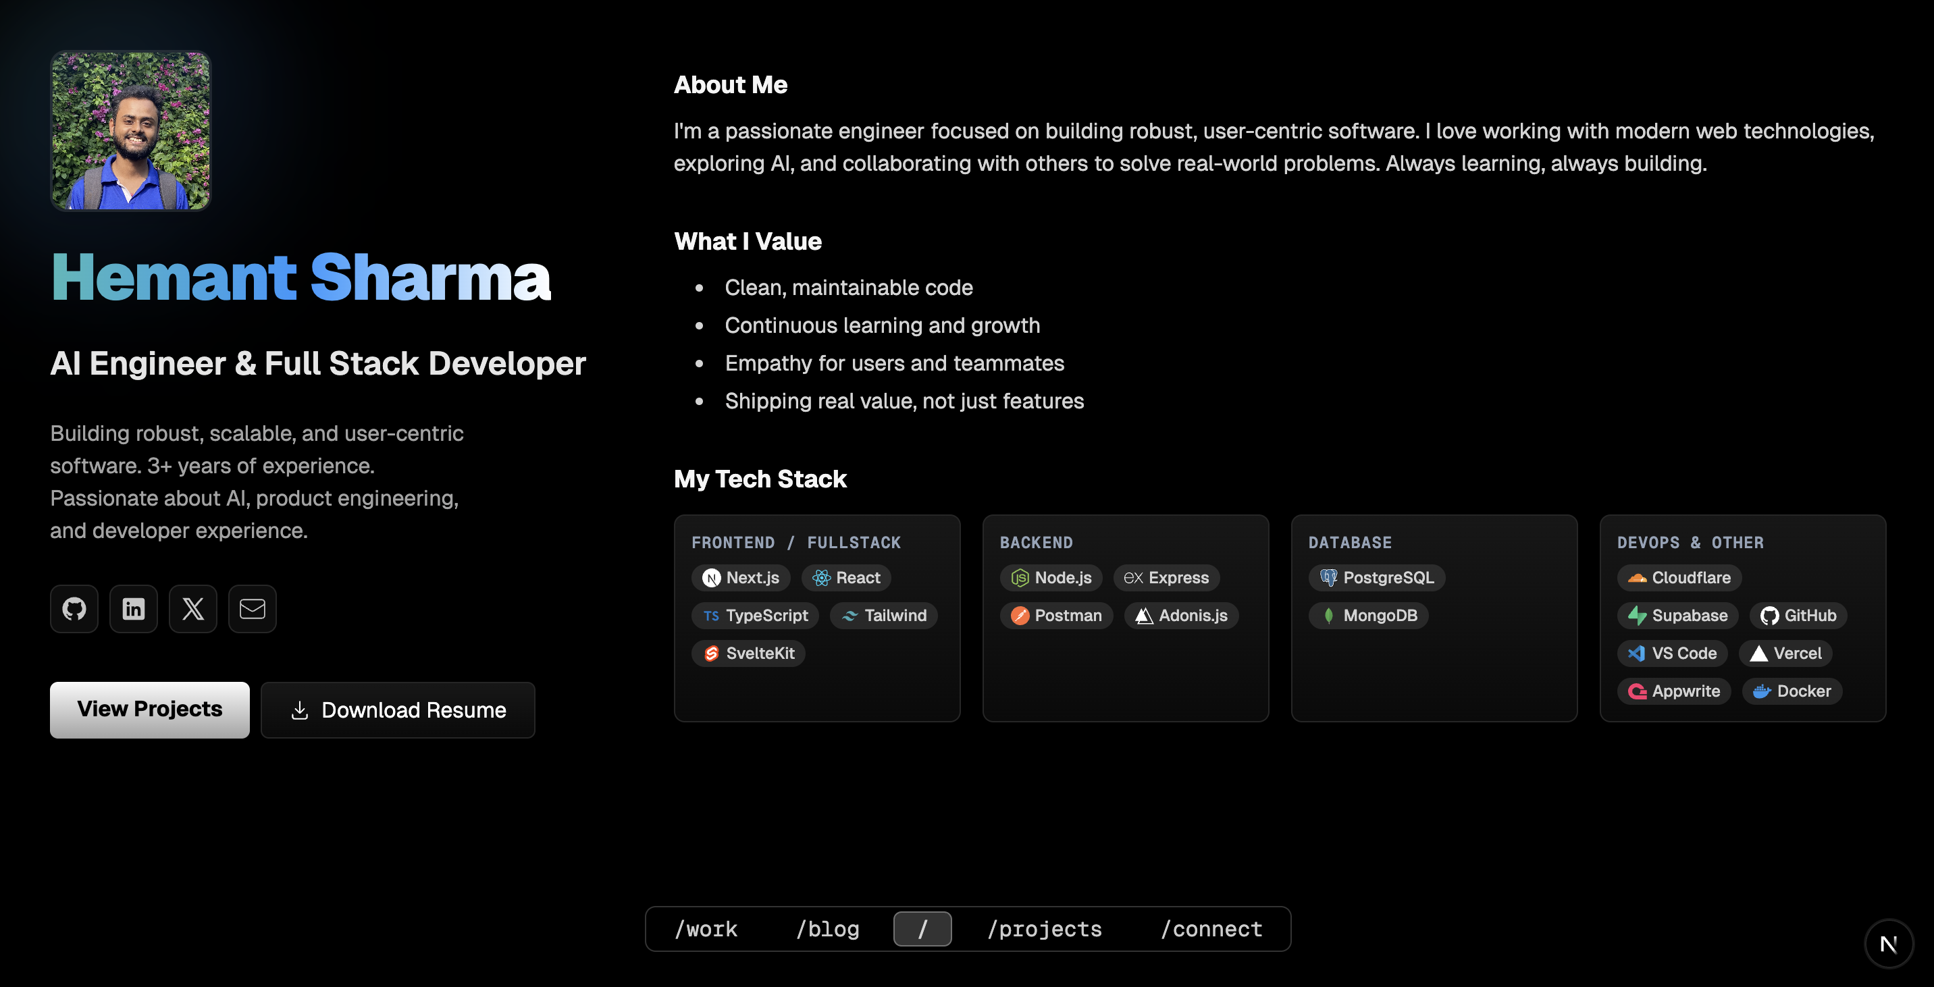The width and height of the screenshot is (1934, 987).
Task: Click the Postman backend badge
Action: (x=1056, y=616)
